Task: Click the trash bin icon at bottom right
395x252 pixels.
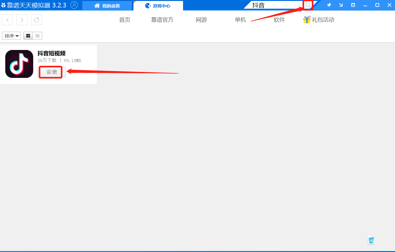Action: [371, 240]
